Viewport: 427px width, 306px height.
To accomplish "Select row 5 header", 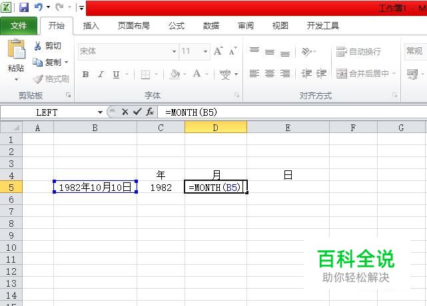I will [x=11, y=187].
